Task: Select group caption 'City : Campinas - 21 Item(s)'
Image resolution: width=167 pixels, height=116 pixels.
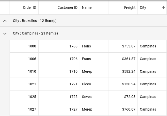Action: (35, 33)
